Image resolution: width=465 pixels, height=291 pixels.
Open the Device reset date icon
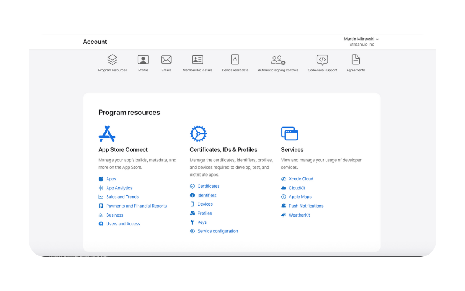coord(235,59)
